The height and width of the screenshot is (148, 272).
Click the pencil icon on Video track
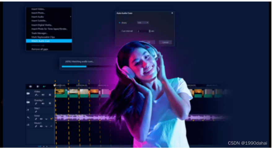pyautogui.click(x=36, y=95)
